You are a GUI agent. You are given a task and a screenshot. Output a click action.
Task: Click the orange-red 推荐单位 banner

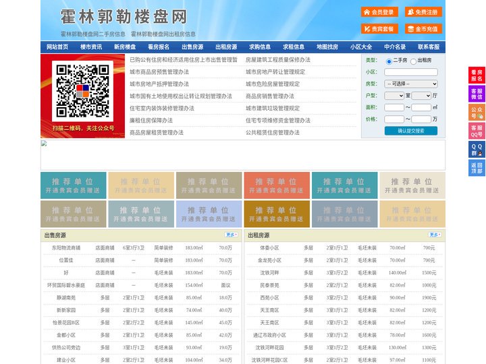pos(277,185)
